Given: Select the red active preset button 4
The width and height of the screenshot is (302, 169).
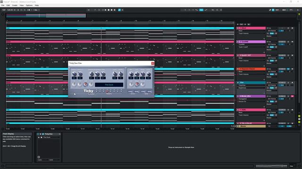Looking at the screenshot, I should point(107,92).
